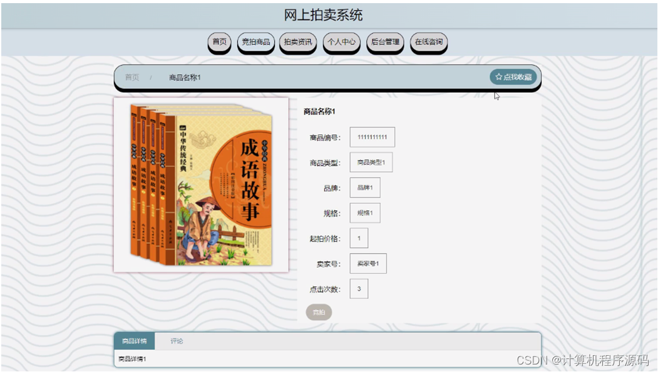The image size is (658, 372).
Task: Click the 商品类型1 value box
Action: (x=371, y=162)
